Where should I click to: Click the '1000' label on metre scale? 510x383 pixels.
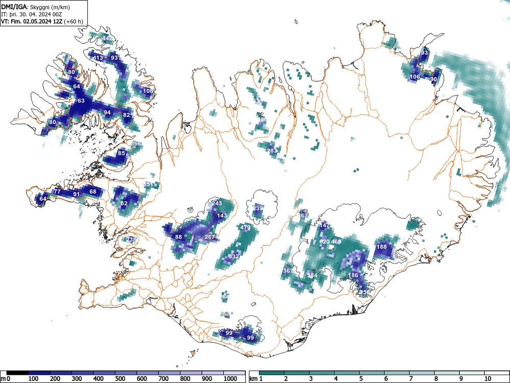pos(231,378)
